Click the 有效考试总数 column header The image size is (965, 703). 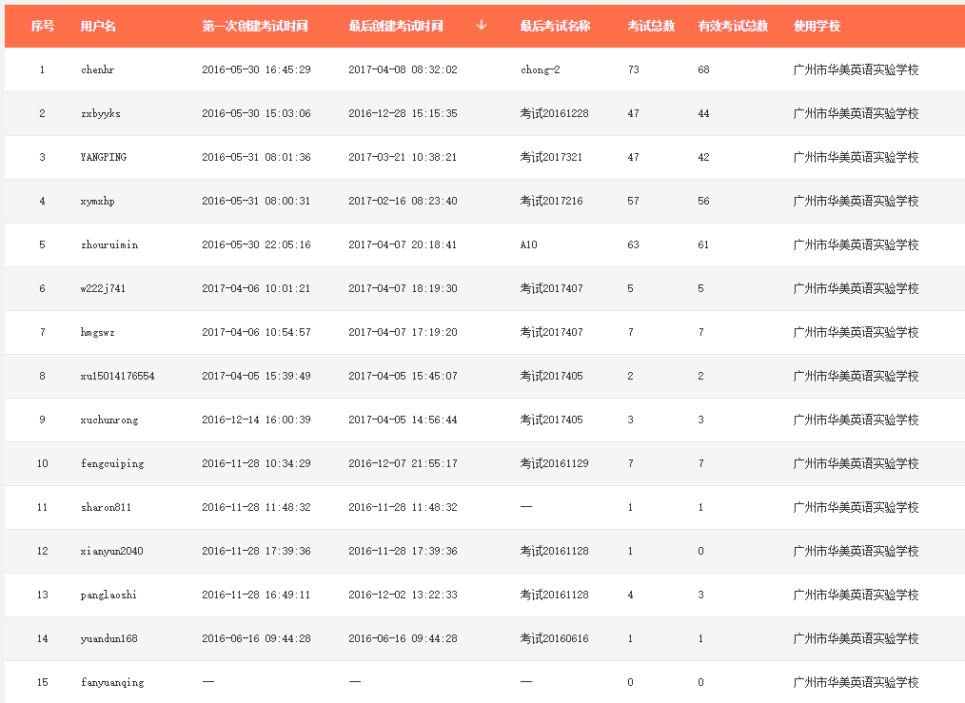tap(733, 26)
